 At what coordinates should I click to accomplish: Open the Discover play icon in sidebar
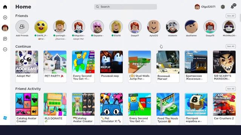tap(5, 18)
